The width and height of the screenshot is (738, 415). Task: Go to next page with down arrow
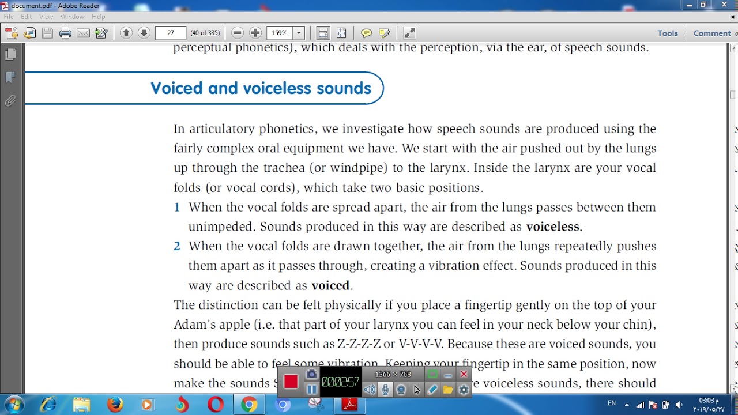144,33
